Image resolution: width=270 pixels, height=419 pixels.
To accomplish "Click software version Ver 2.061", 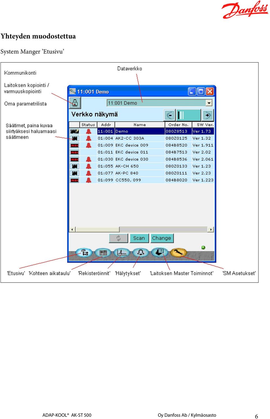I will (203, 159).
